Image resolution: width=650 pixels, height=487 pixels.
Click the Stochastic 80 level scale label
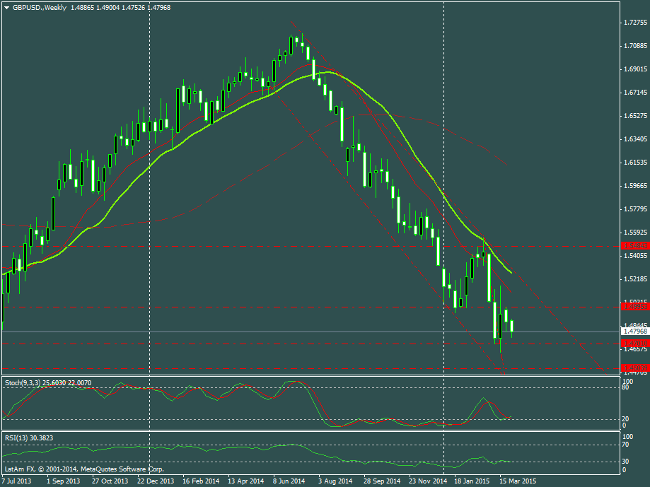point(625,388)
